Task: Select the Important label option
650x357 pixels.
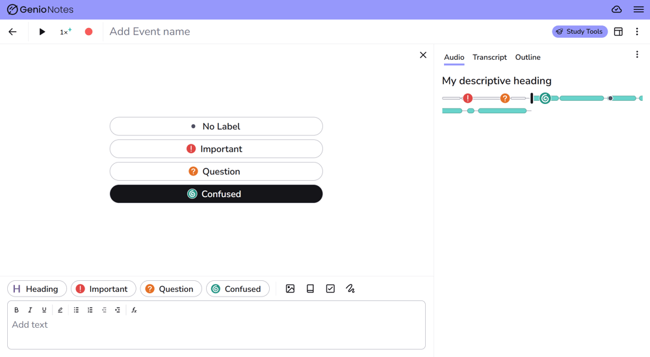Action: pyautogui.click(x=216, y=149)
